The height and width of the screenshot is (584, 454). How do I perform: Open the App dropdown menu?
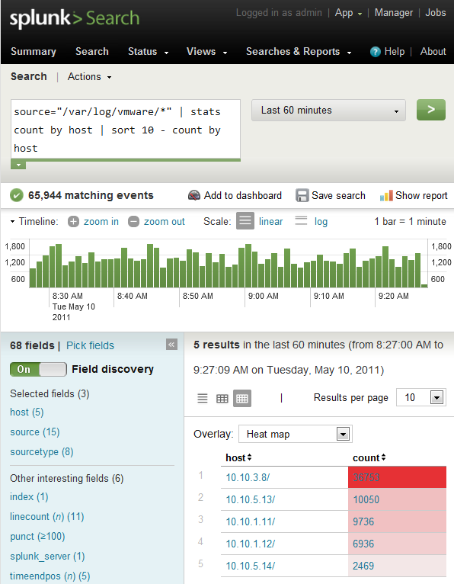click(x=348, y=13)
